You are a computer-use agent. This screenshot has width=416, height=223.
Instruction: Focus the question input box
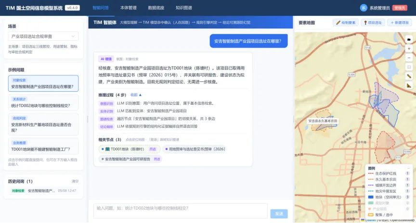181,211
